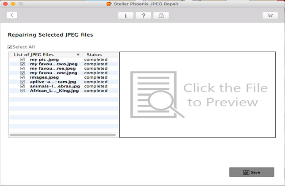Click the 'completed' status of 'my pic .jpeg'
This screenshot has height=186, width=285.
(x=96, y=60)
